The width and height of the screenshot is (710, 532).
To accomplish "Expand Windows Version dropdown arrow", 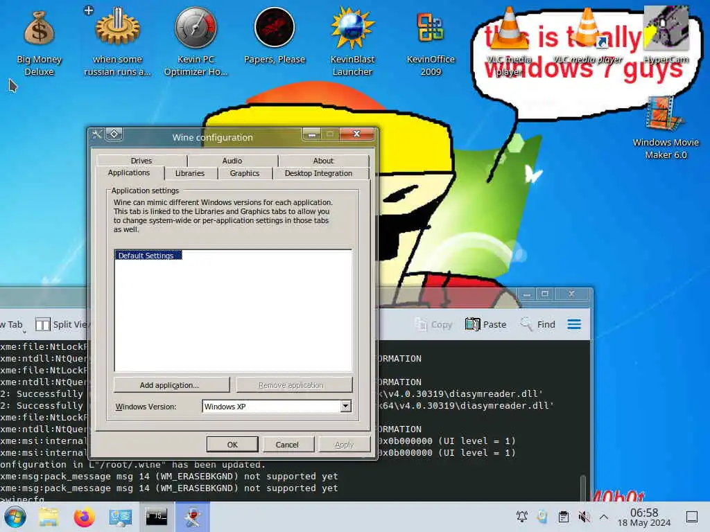I will (345, 406).
